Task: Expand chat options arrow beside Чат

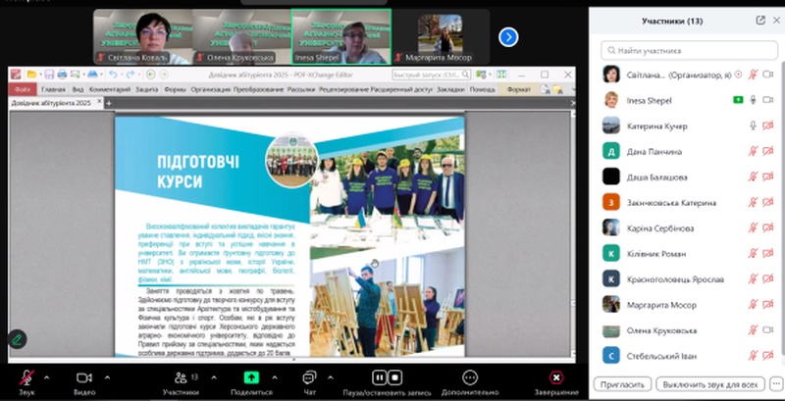Action: pos(331,377)
